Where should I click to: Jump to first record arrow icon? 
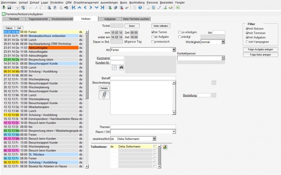click(x=73, y=7)
